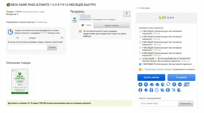Focus the discount email input field

pos(27,47)
